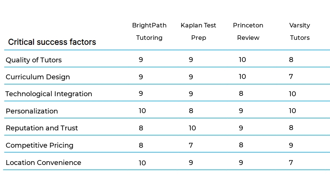The width and height of the screenshot is (330, 180).
Task: Click the Personalization row label
Action: pos(32,111)
